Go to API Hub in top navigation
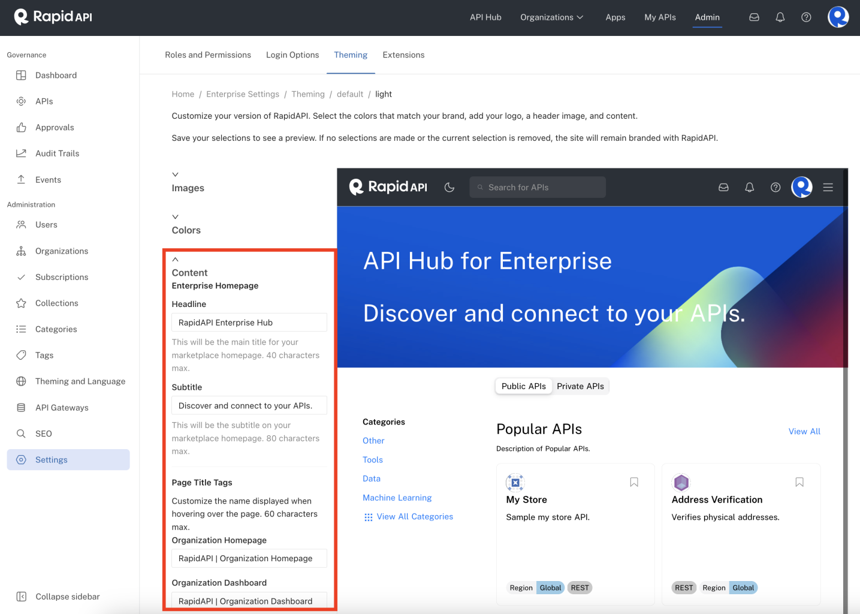860x614 pixels. tap(485, 17)
